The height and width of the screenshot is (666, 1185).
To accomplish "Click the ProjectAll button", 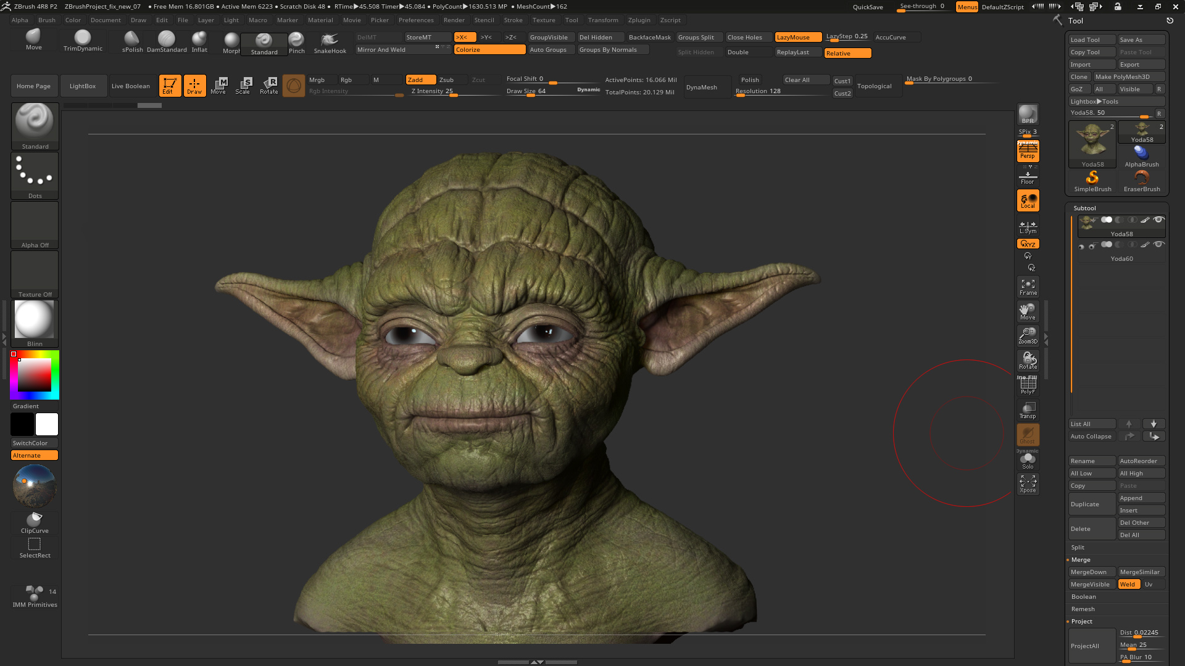I will coord(1092,646).
